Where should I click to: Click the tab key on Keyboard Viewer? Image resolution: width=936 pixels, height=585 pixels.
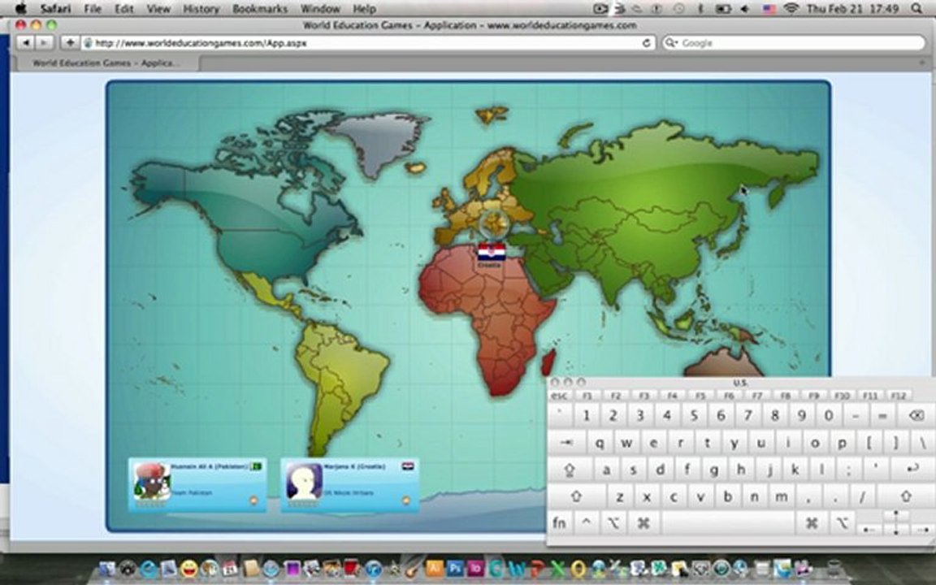click(566, 443)
